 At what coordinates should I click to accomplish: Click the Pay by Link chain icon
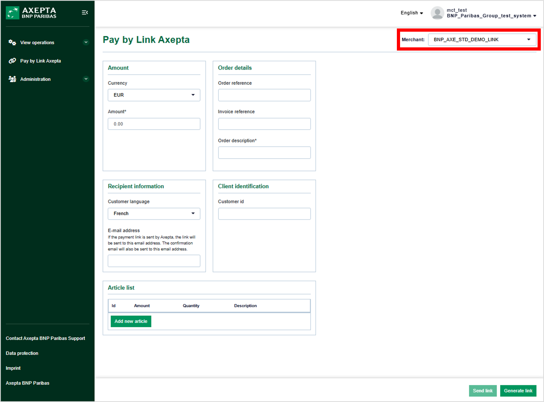12,61
